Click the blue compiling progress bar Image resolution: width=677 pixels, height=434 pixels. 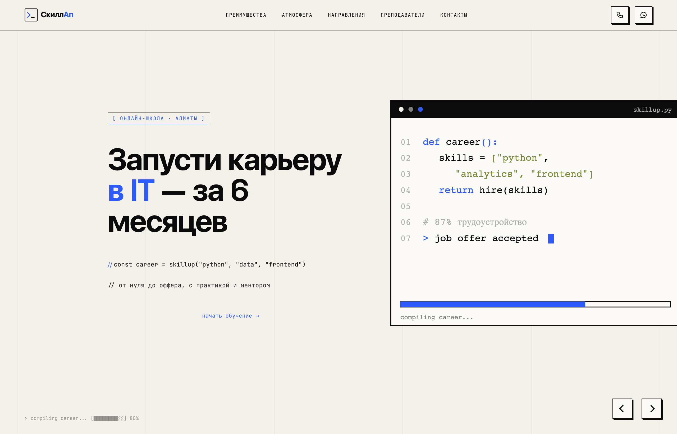tap(535, 304)
